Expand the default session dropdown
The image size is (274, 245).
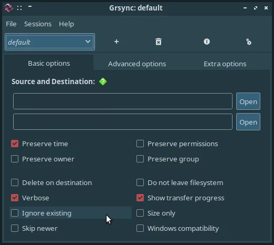[50, 42]
